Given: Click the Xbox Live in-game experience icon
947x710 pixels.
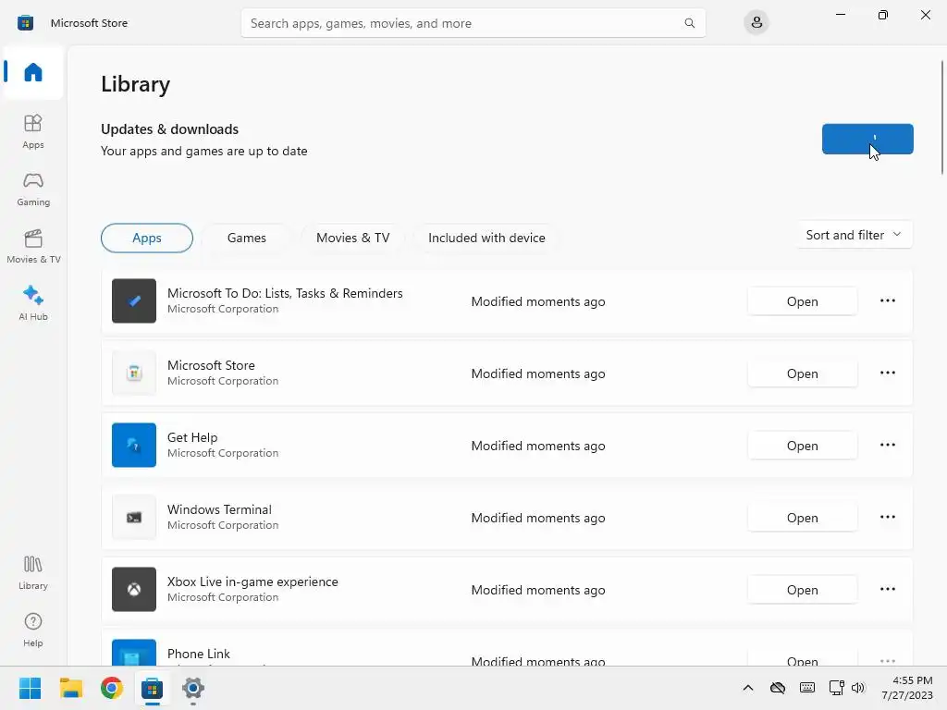Looking at the screenshot, I should (x=134, y=589).
